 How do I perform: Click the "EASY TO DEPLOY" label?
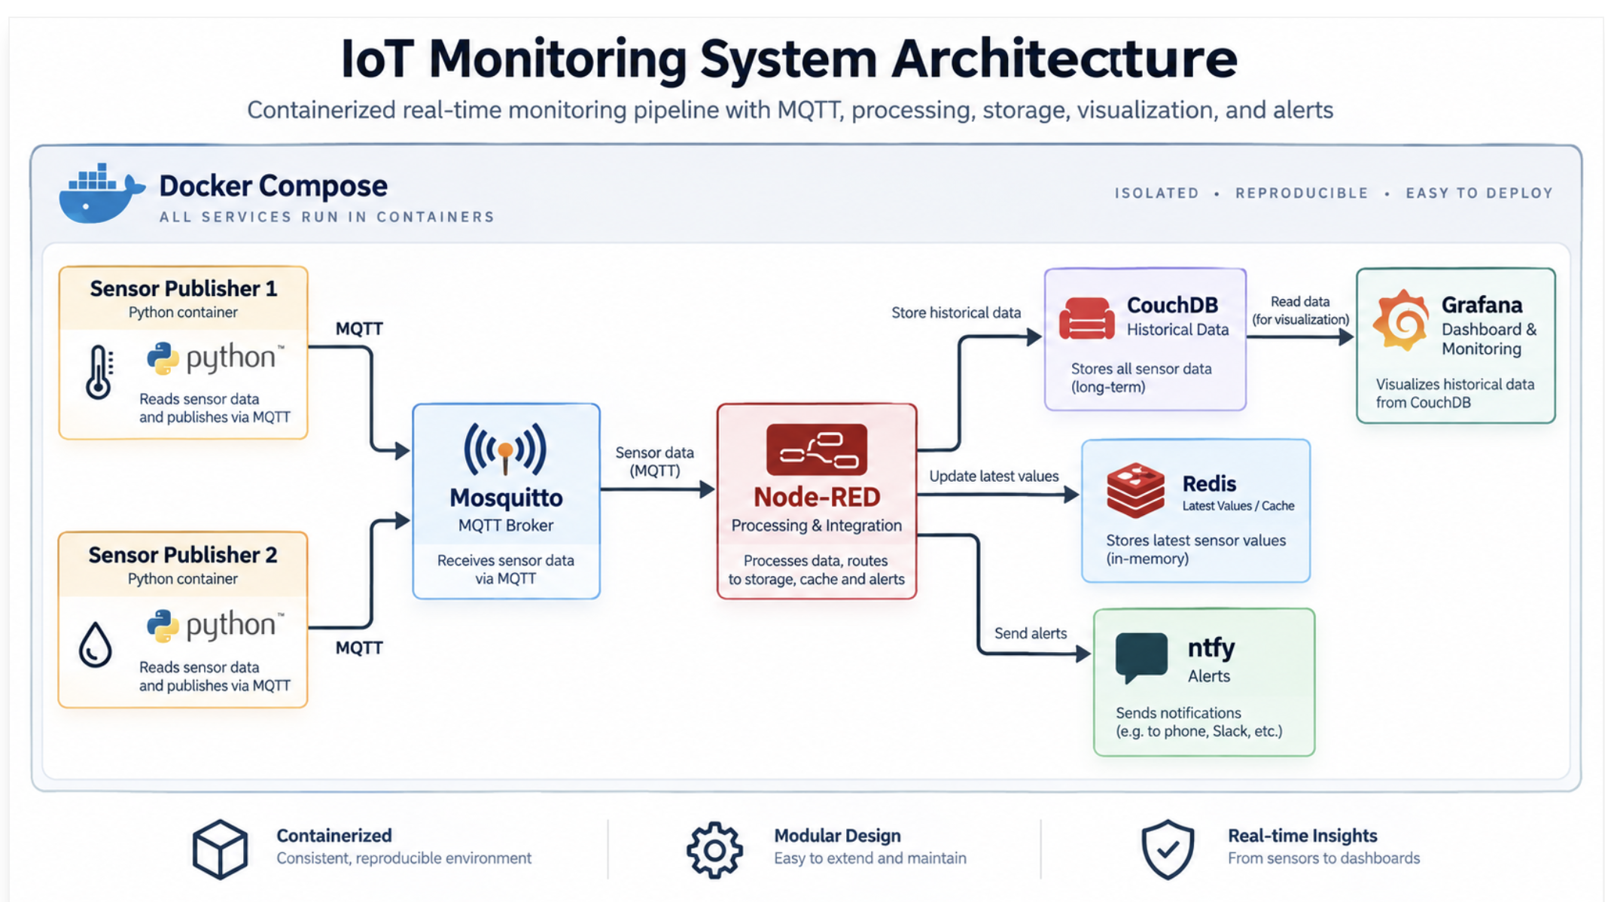click(x=1479, y=194)
